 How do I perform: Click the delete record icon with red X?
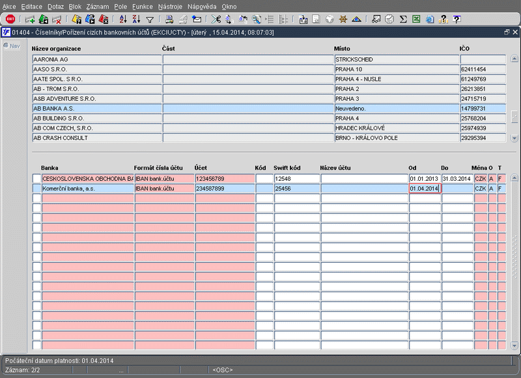pos(57,20)
